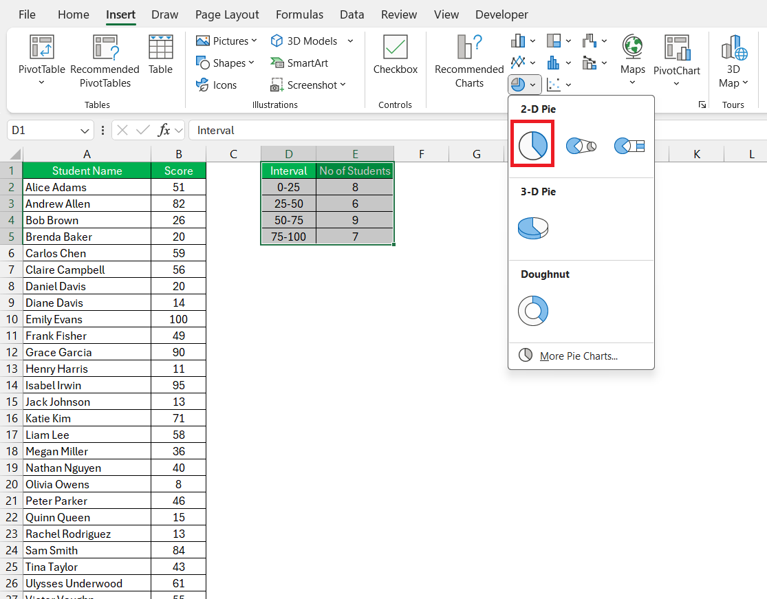
Task: Expand the Screenshot dropdown
Action: click(x=308, y=85)
